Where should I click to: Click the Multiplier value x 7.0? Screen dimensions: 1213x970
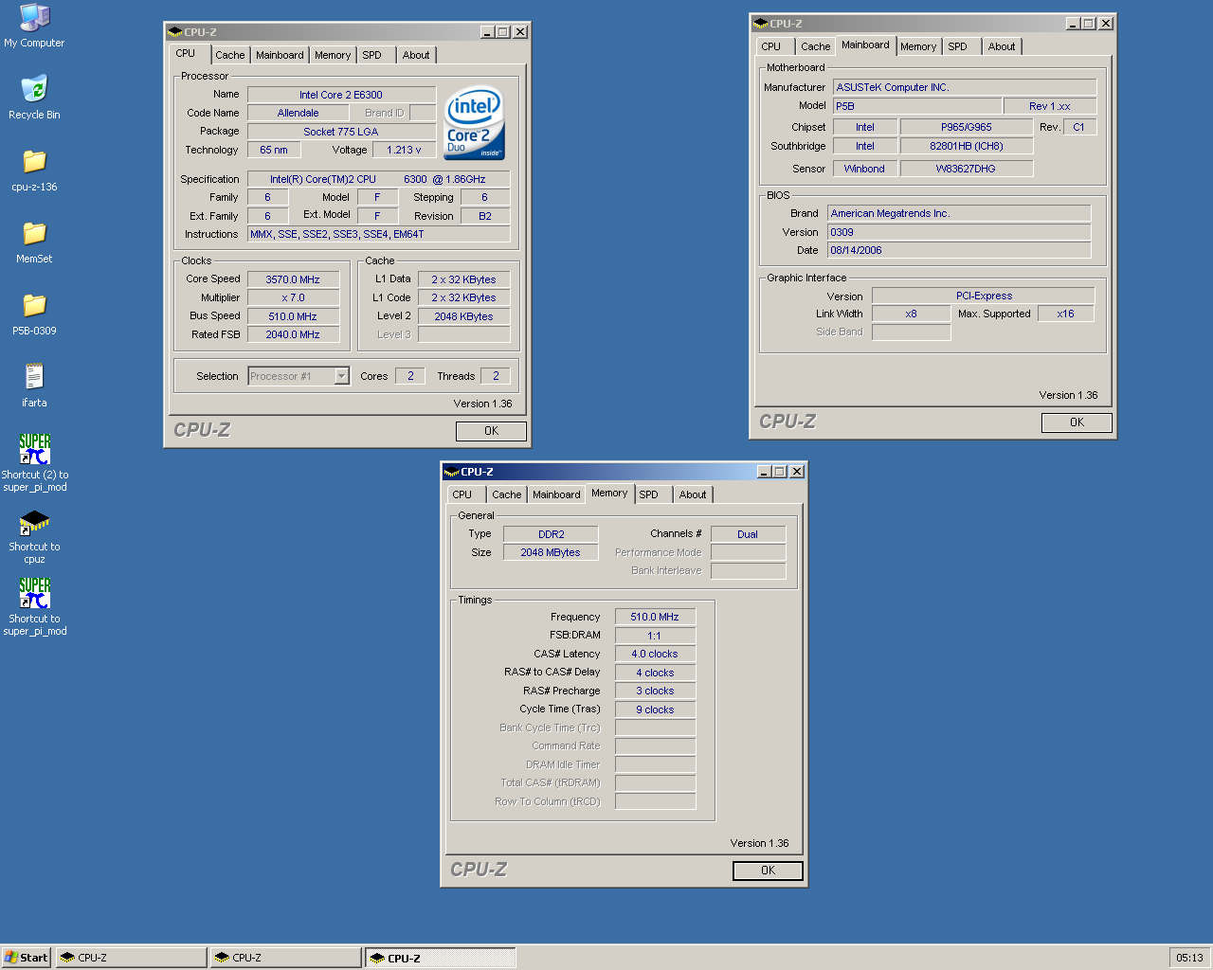[x=293, y=297]
